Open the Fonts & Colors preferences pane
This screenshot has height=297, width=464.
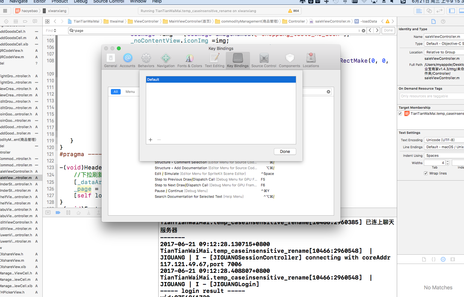tap(189, 60)
